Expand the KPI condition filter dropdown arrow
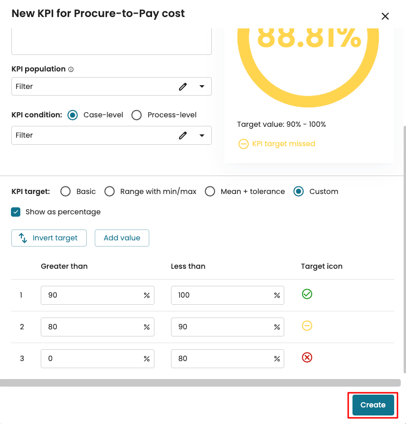 202,135
